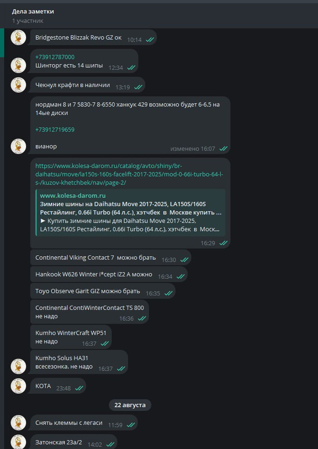Image resolution: width=318 pixels, height=449 pixels.
Task: Click the www.kolesa-darom.ru preview site name
Action: coord(73,195)
